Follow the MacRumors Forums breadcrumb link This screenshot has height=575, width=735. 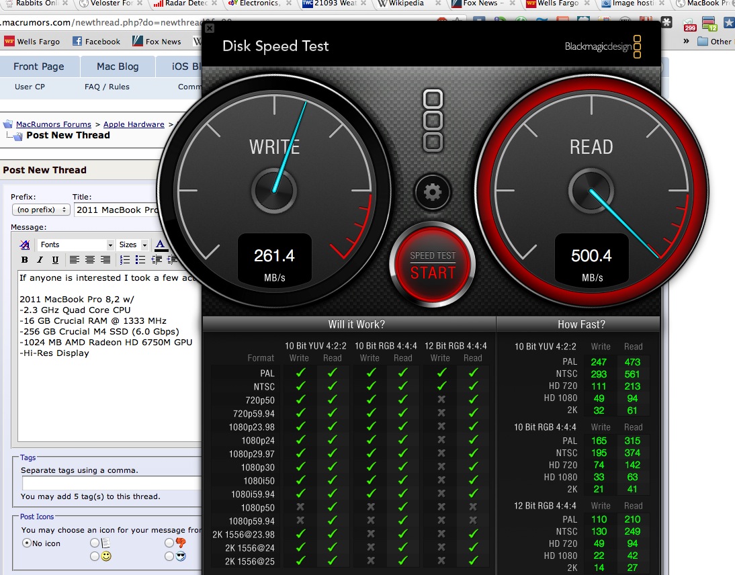54,124
